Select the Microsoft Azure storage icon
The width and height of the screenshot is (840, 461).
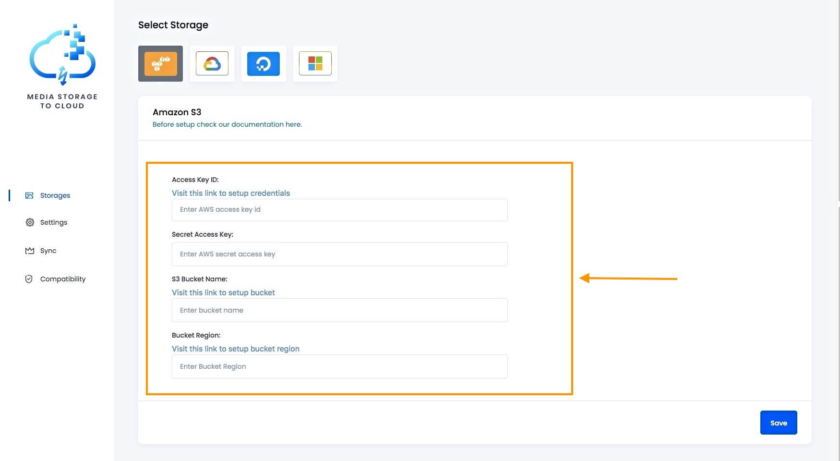tap(315, 63)
